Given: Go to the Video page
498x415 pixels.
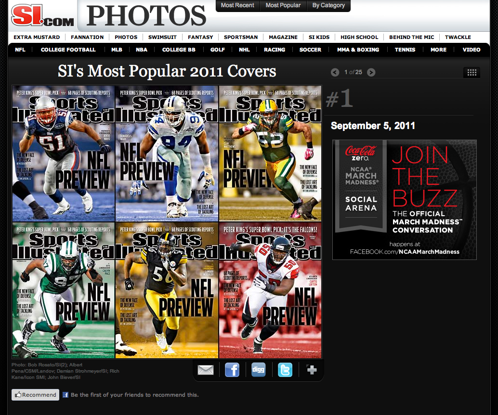Looking at the screenshot, I should click(x=472, y=50).
